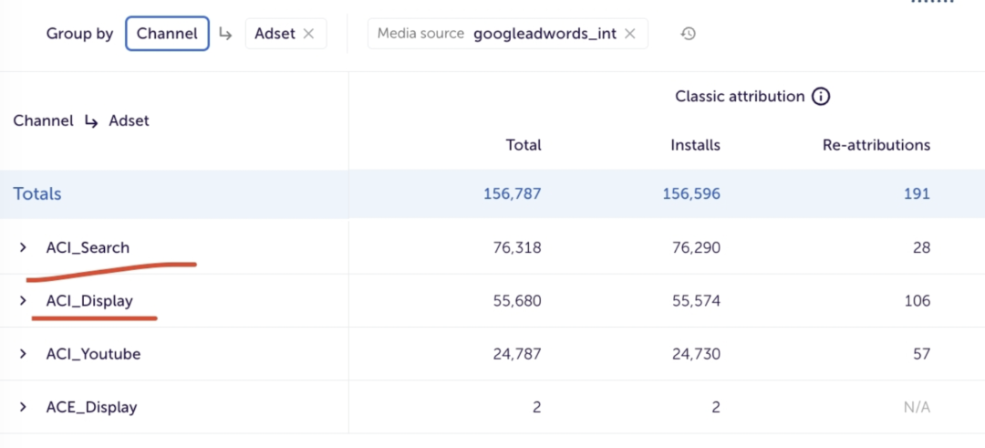Click the sub-group arrow icon after Channel
Viewport: 985px width, 448px height.
pyautogui.click(x=225, y=34)
